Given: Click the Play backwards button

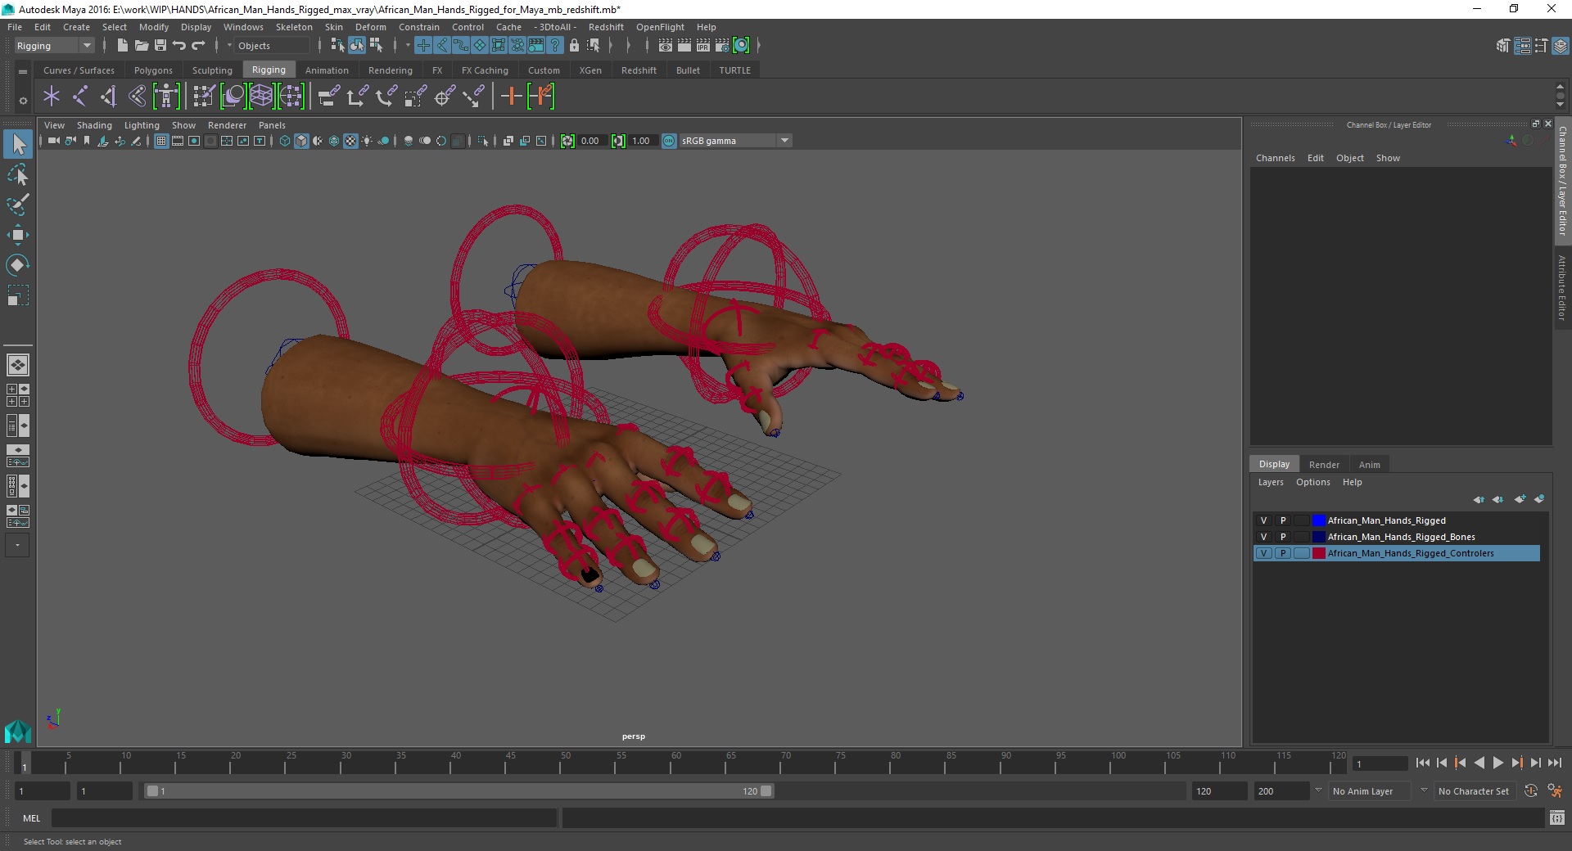Looking at the screenshot, I should [x=1479, y=763].
